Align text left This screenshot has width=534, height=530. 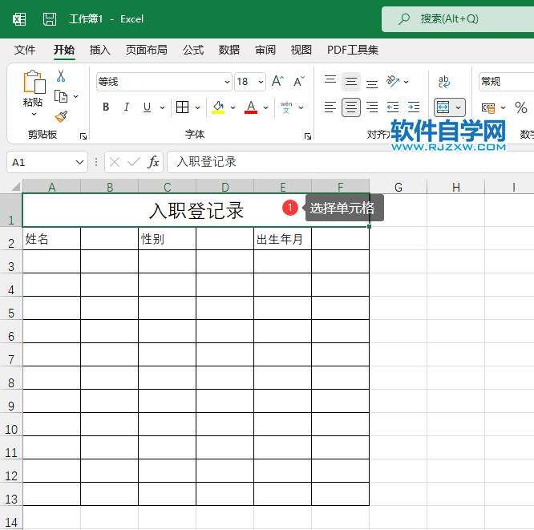(x=330, y=107)
